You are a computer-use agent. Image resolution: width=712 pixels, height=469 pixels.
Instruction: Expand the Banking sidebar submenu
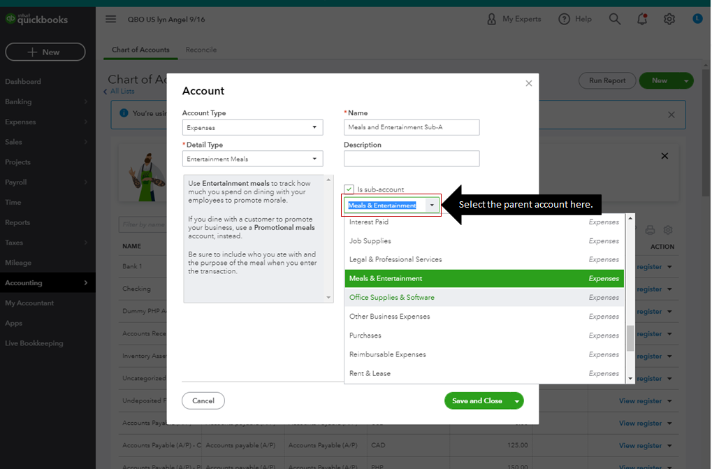click(86, 102)
